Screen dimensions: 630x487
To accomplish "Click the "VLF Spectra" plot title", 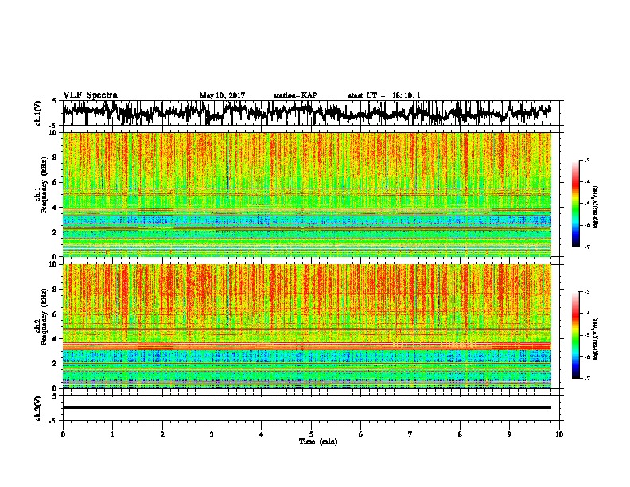I will click(x=90, y=95).
